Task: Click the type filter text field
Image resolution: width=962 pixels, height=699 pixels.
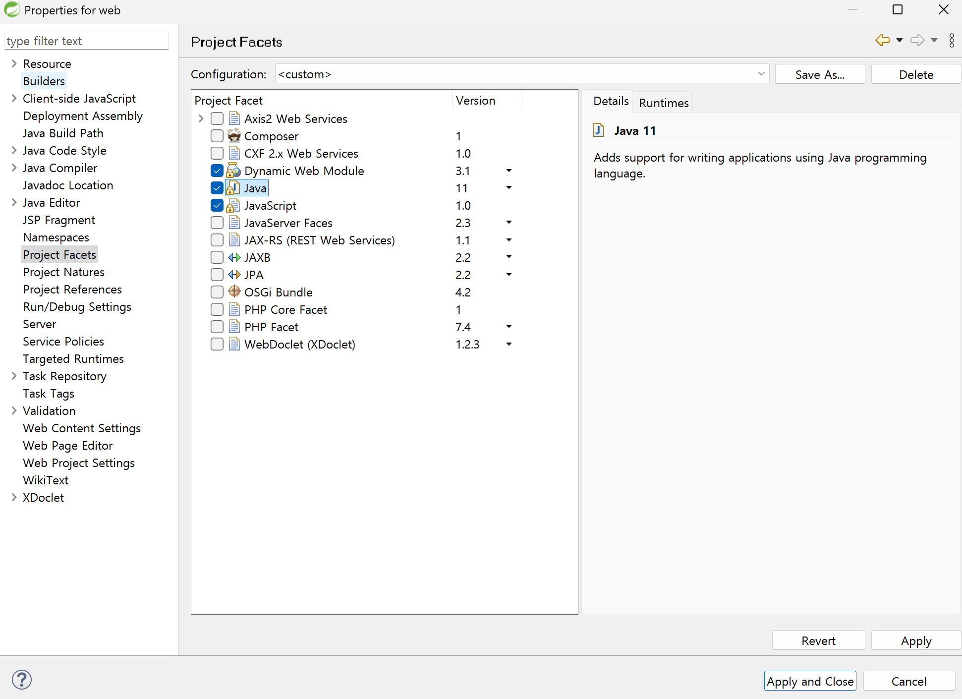Action: pyautogui.click(x=86, y=41)
